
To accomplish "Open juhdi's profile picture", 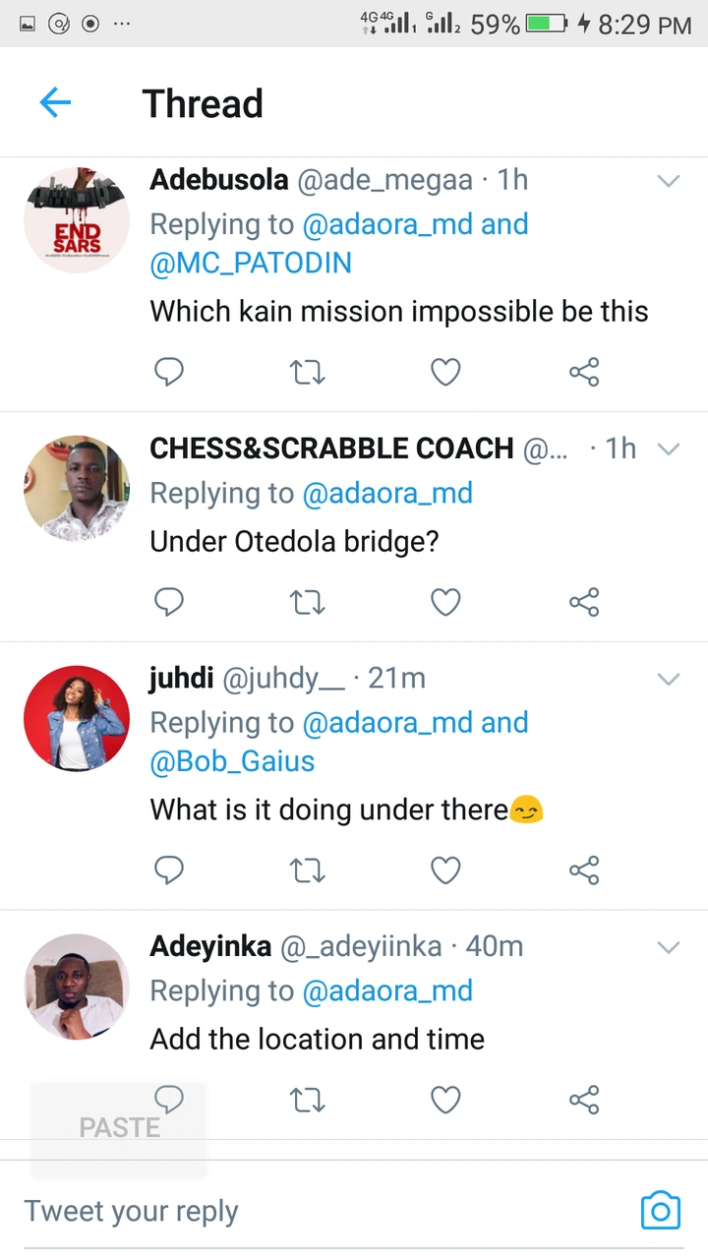I will [77, 718].
